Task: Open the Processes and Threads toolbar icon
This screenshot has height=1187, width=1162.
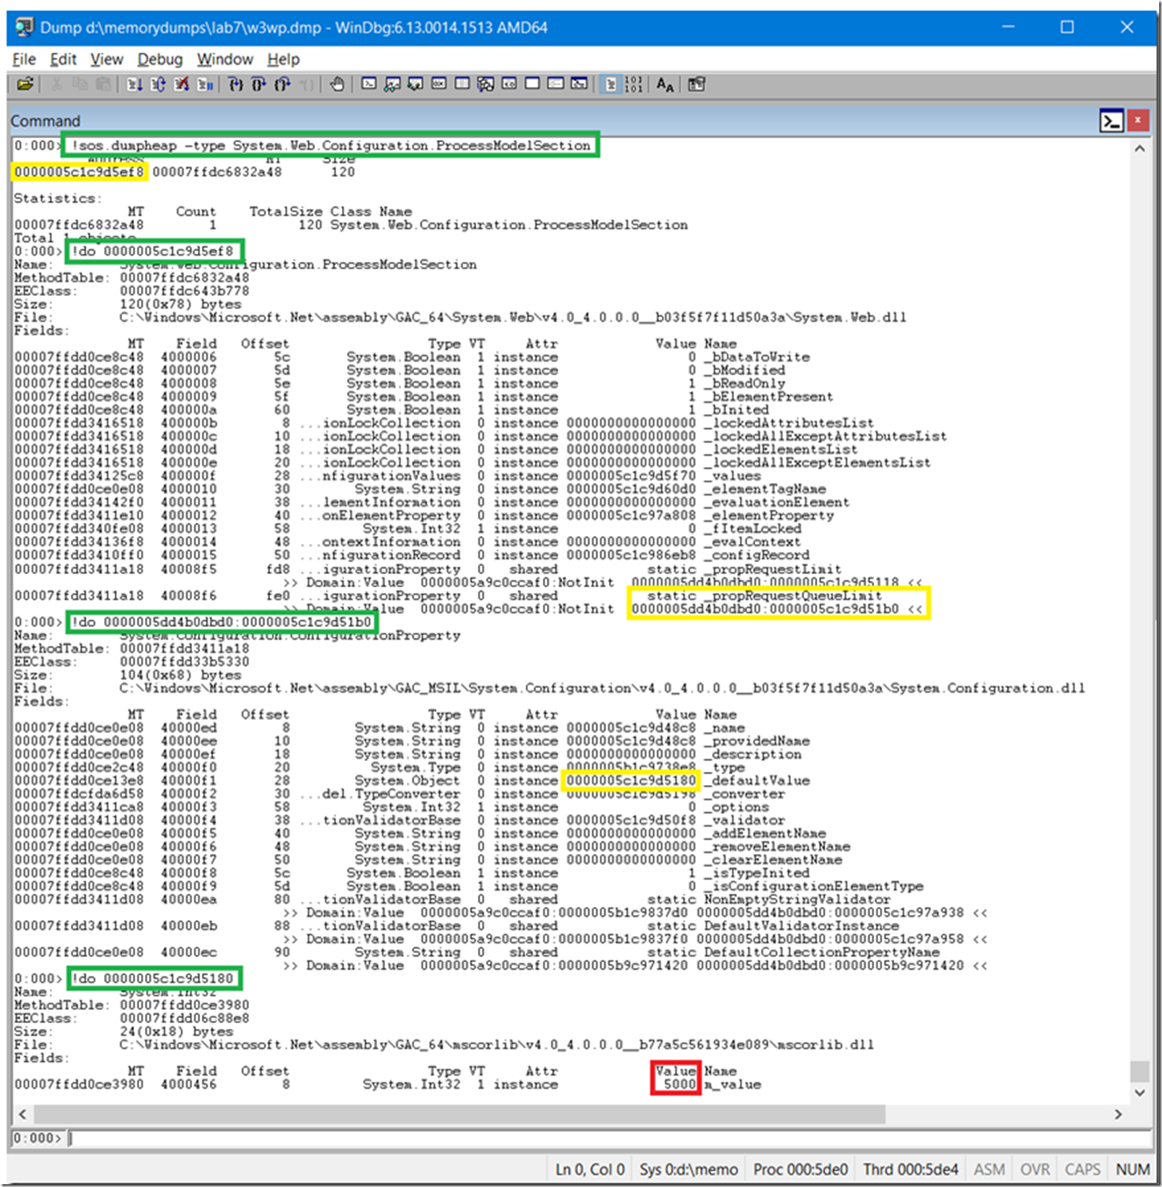Action: (x=556, y=84)
